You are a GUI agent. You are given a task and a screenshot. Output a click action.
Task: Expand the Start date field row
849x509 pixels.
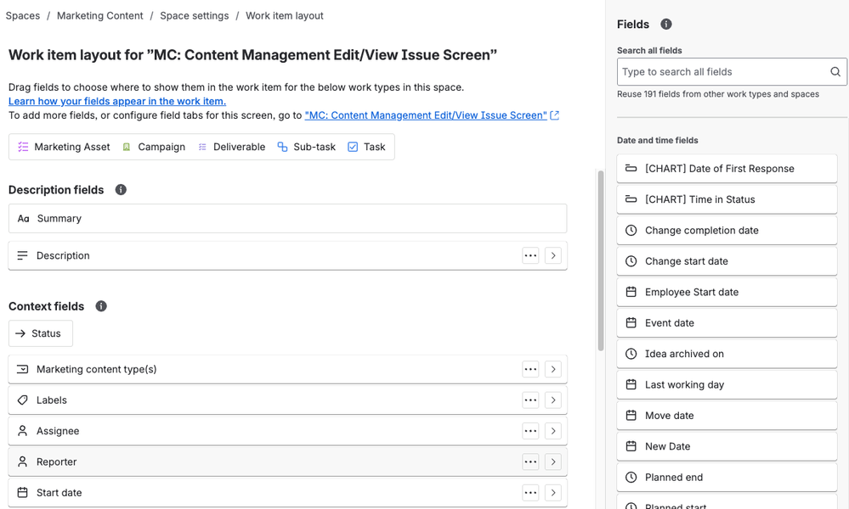(x=553, y=493)
